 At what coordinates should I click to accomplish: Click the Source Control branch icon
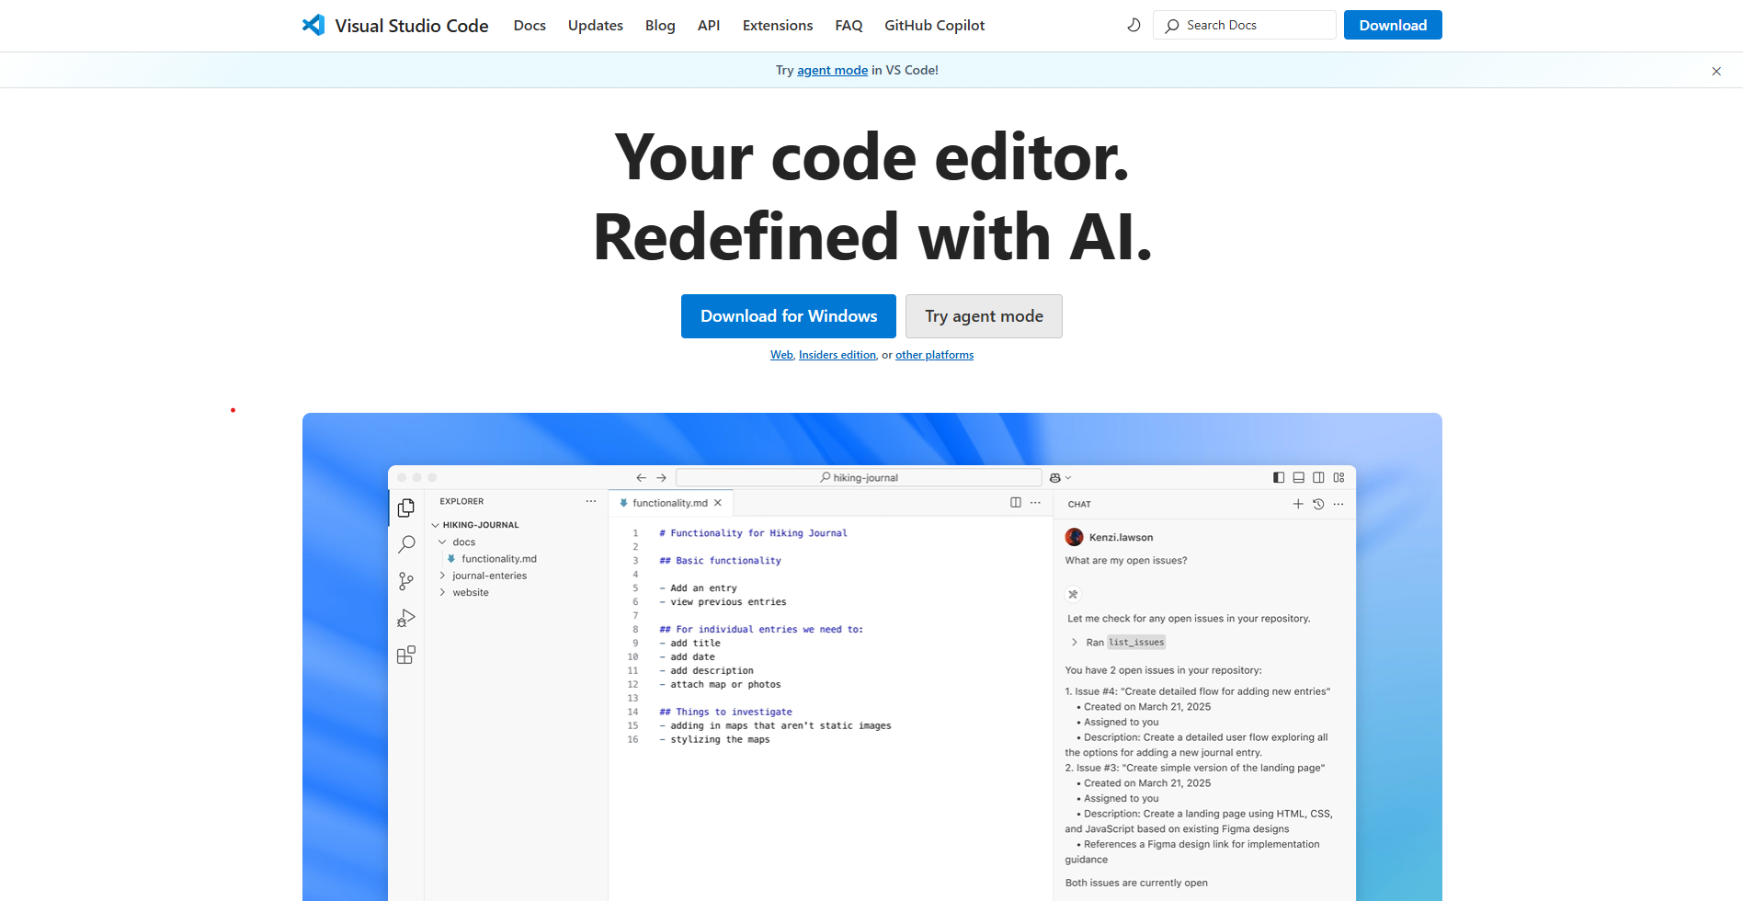tap(406, 581)
